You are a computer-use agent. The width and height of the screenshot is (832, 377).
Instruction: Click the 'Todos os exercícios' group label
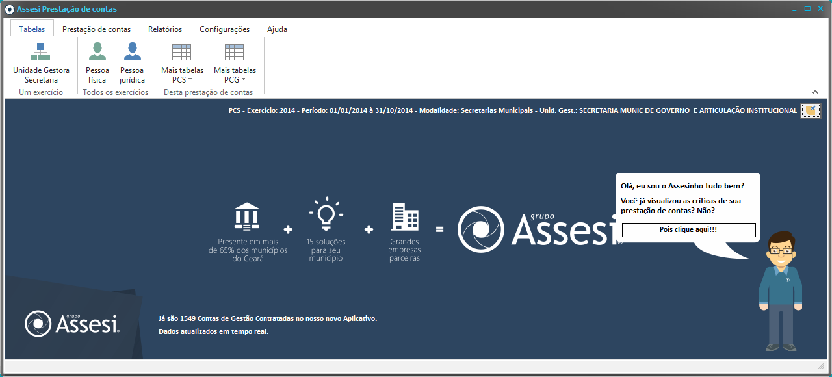point(116,92)
